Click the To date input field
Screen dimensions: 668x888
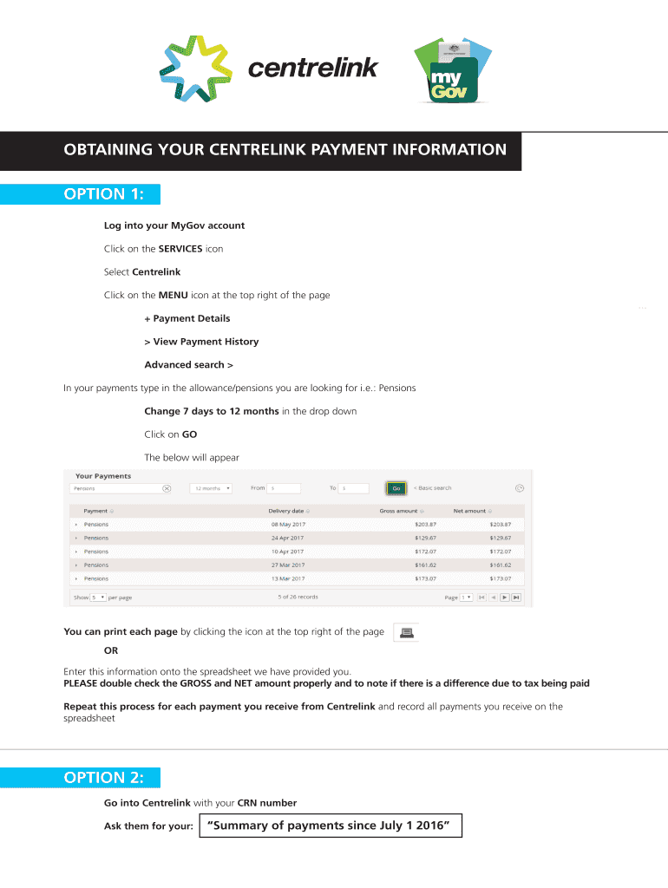click(354, 488)
